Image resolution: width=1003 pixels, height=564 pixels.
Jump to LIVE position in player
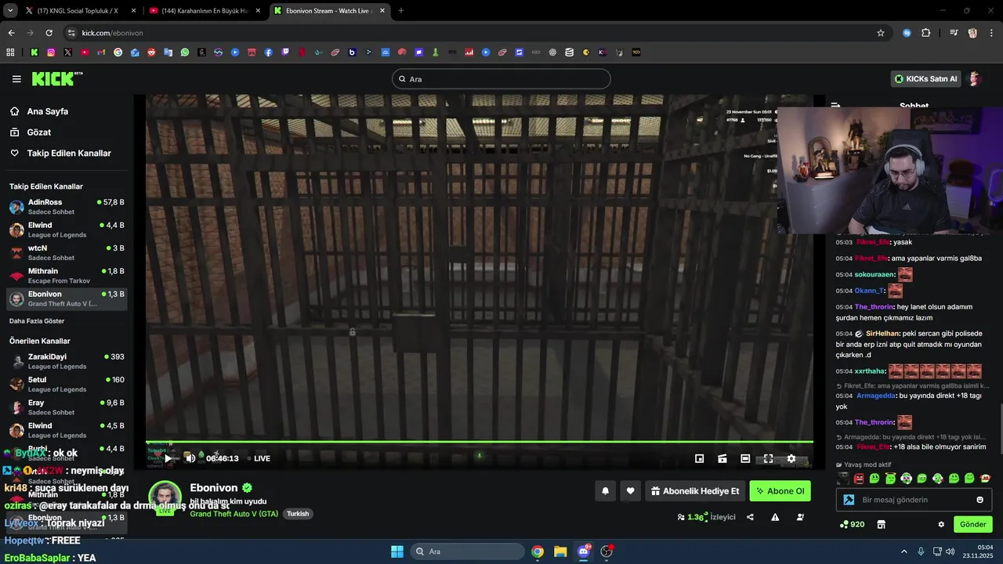pos(259,459)
